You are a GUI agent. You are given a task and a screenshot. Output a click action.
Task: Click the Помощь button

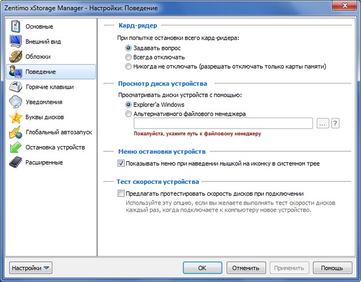click(332, 268)
